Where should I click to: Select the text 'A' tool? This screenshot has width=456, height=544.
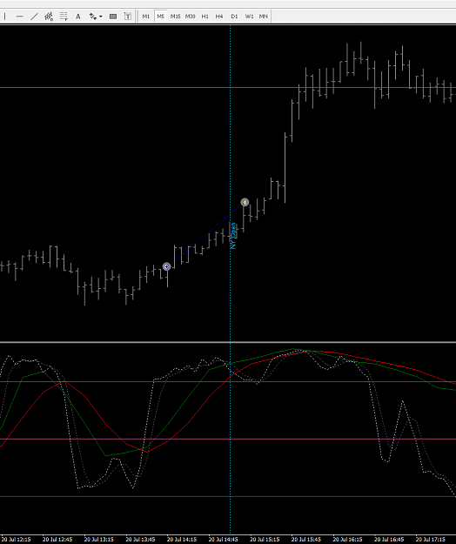click(78, 17)
